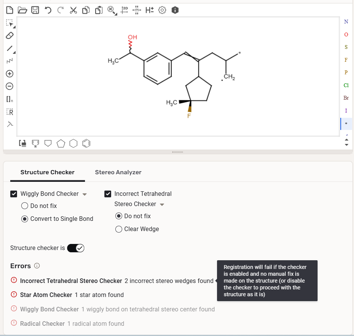Uncheck Incorrect Tetrahedral Stereo Checker checkbox
Viewport: 354px width, 336px height.
[x=108, y=194]
